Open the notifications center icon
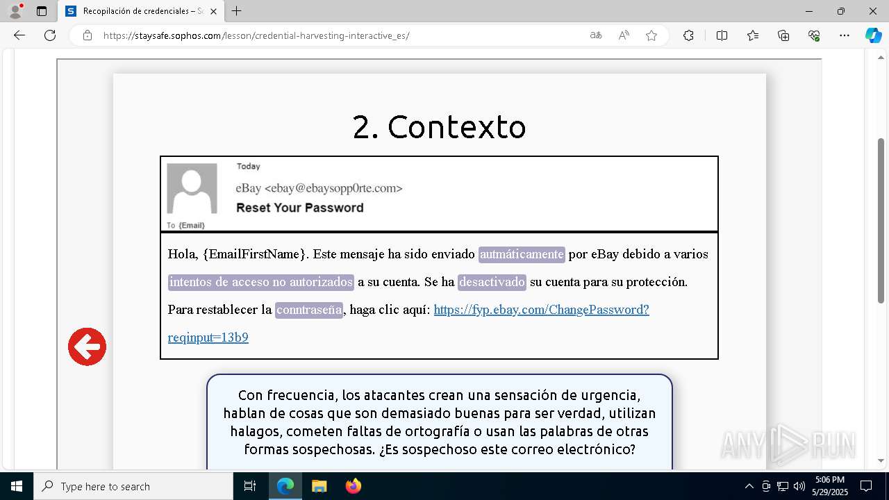 [866, 486]
